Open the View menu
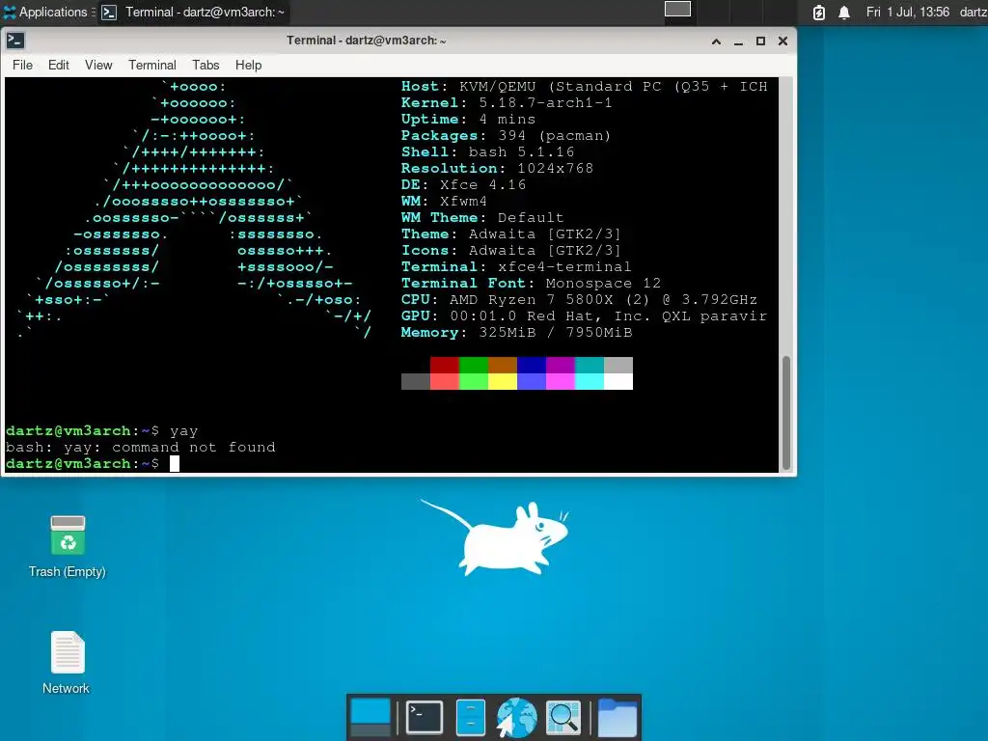988x741 pixels. pos(98,65)
